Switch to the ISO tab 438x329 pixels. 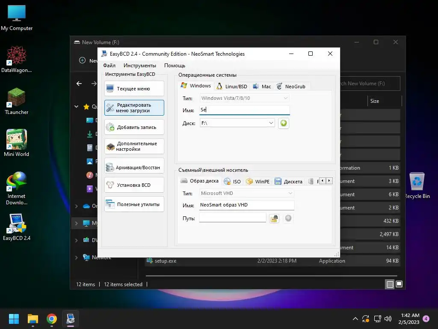coord(232,182)
